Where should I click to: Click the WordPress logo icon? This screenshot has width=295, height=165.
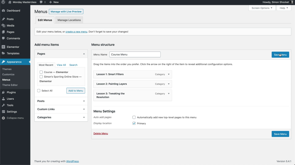(3, 2)
